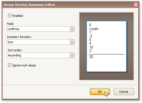Click the -2 value in the preview list

coord(91,36)
